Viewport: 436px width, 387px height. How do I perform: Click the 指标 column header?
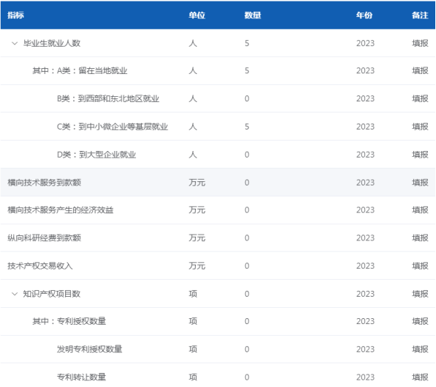16,15
